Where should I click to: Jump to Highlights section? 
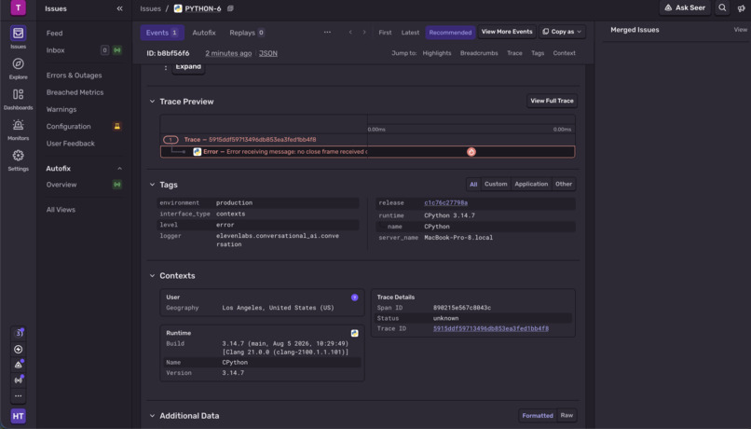pos(437,53)
